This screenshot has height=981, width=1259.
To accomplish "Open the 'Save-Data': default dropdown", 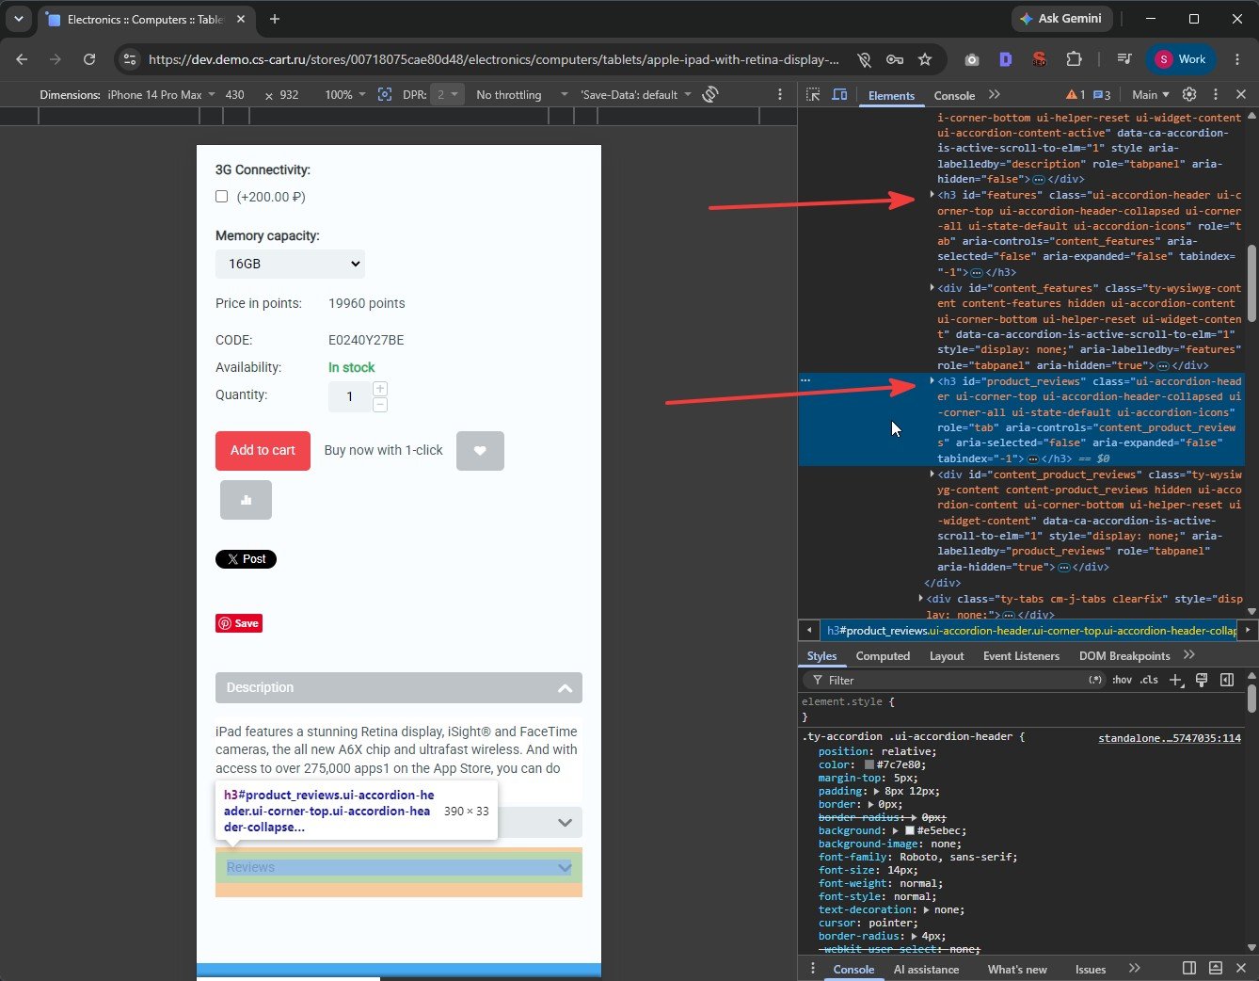I will coord(635,95).
